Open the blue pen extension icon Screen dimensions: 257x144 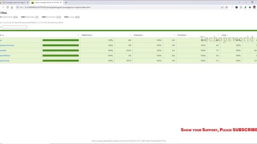pos(245,7)
